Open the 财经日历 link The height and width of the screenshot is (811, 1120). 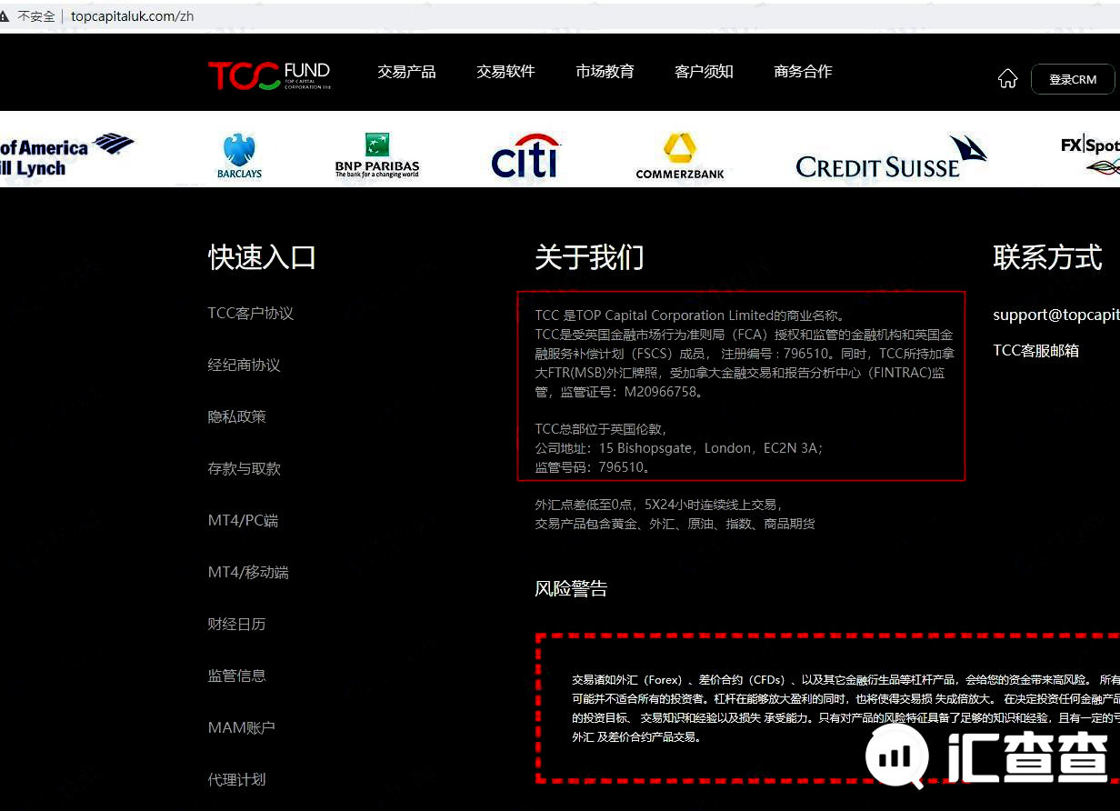click(x=236, y=624)
